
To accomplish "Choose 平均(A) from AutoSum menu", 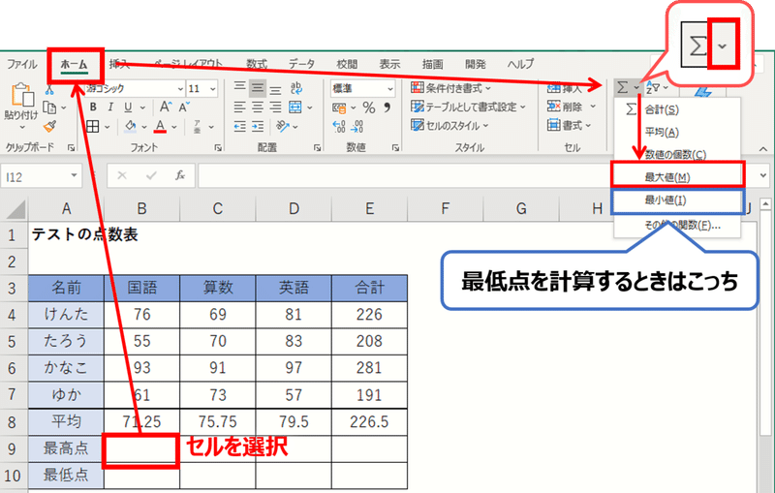I will pos(677,132).
